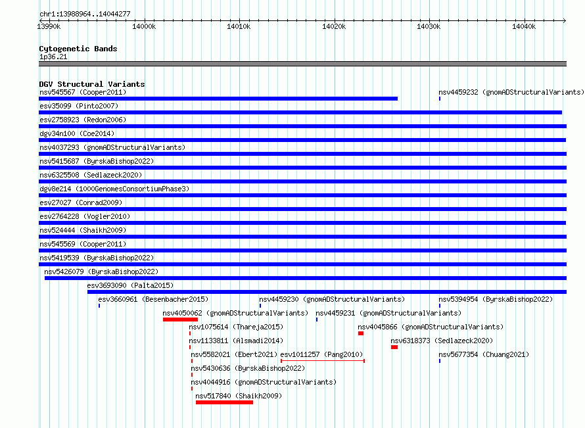Open nsv4044916 gnomADStructuralVariants label
The image size is (585, 428).
pyautogui.click(x=264, y=382)
